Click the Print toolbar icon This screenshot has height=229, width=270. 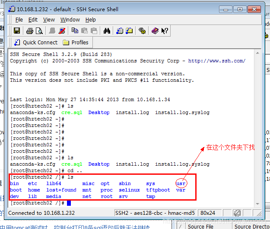pyautogui.click(x=30, y=31)
